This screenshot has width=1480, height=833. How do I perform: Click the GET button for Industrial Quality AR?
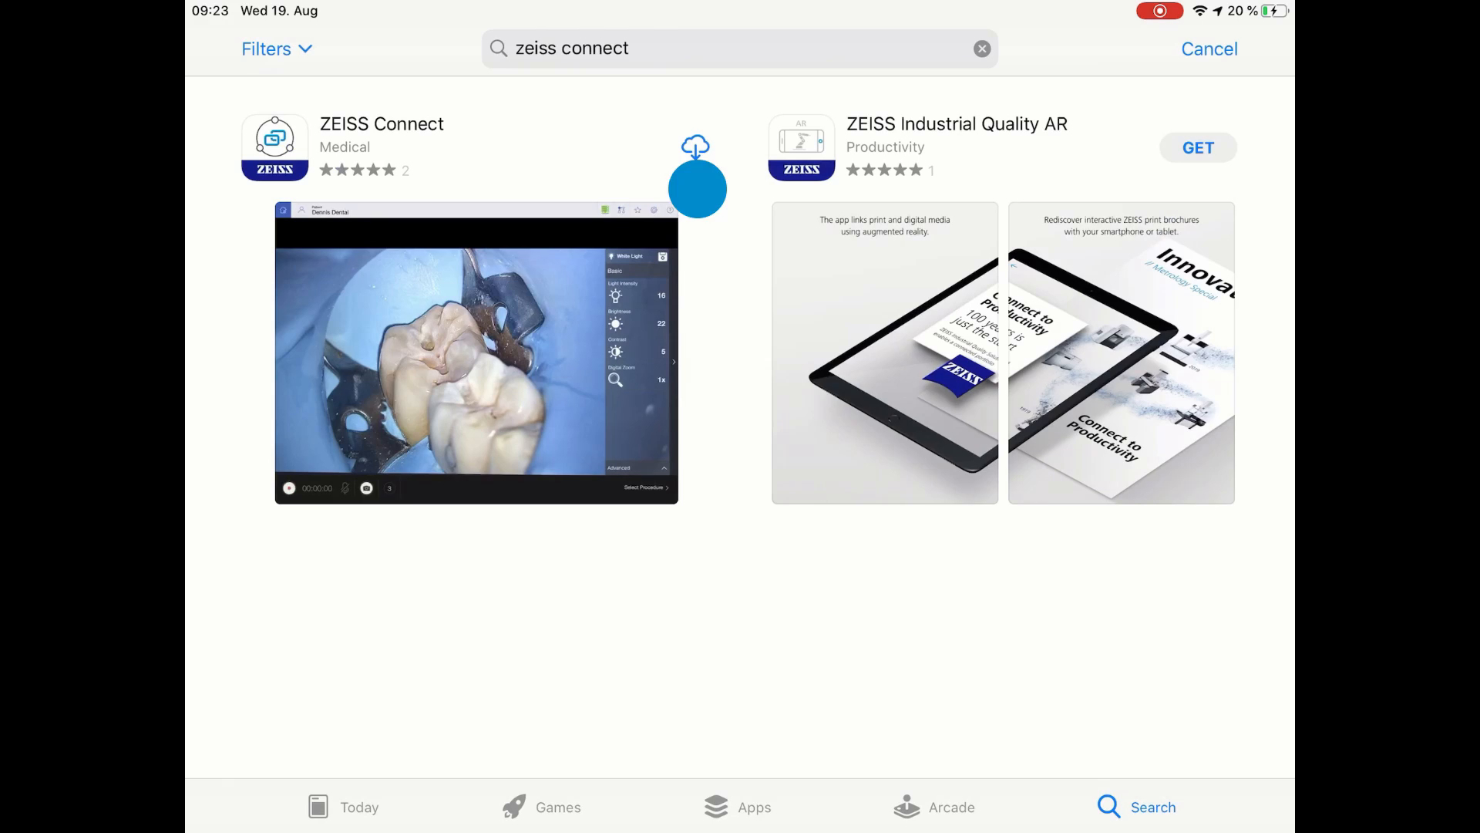pos(1199,147)
